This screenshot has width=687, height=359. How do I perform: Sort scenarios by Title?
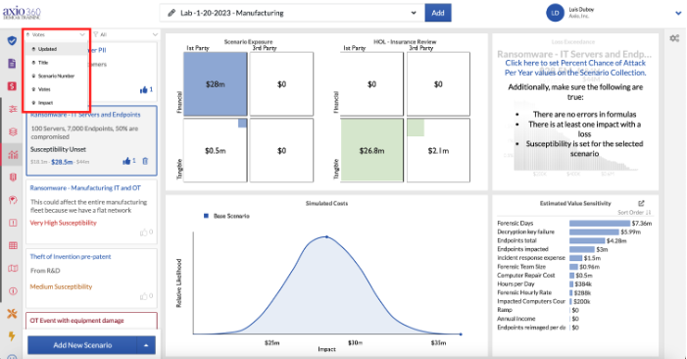pos(56,63)
